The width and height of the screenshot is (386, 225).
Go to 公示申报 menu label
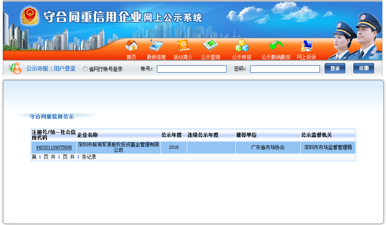click(242, 57)
